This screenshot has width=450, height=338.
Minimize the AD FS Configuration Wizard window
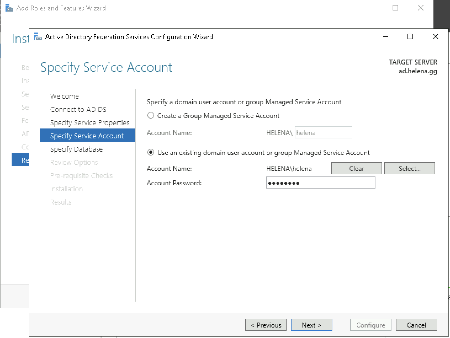pos(385,37)
